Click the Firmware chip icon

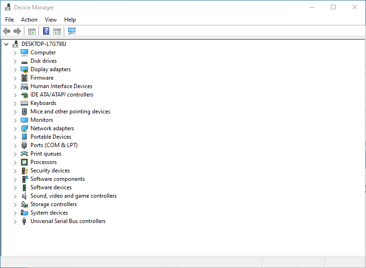point(24,78)
